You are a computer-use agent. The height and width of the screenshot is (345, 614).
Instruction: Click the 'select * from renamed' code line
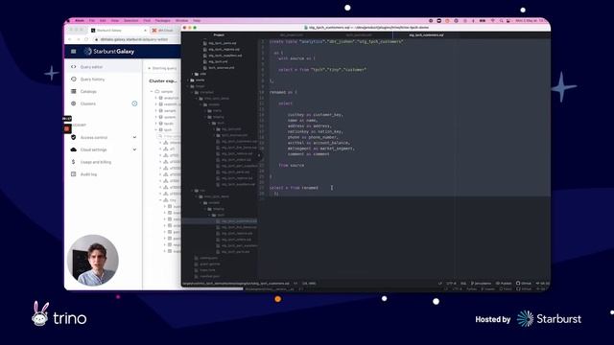pyautogui.click(x=294, y=188)
